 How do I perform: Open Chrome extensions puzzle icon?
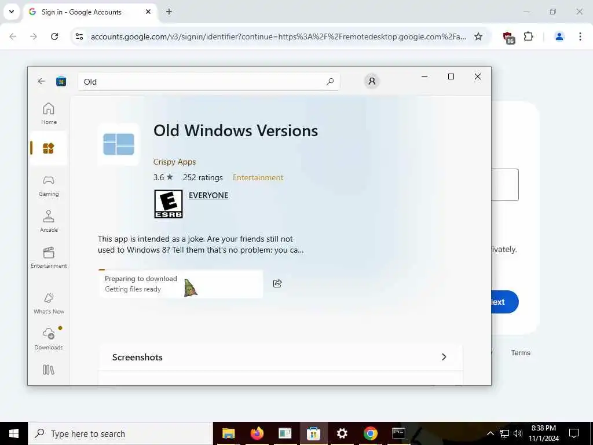tap(528, 37)
